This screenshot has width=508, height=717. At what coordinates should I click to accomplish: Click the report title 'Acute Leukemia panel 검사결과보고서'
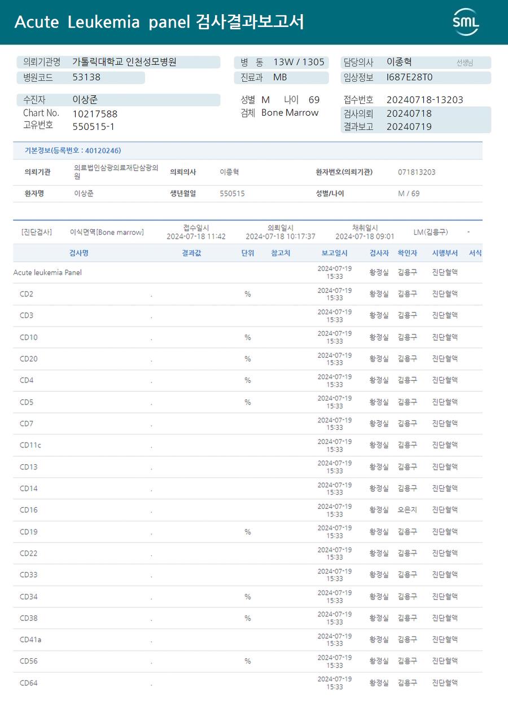[x=159, y=22]
